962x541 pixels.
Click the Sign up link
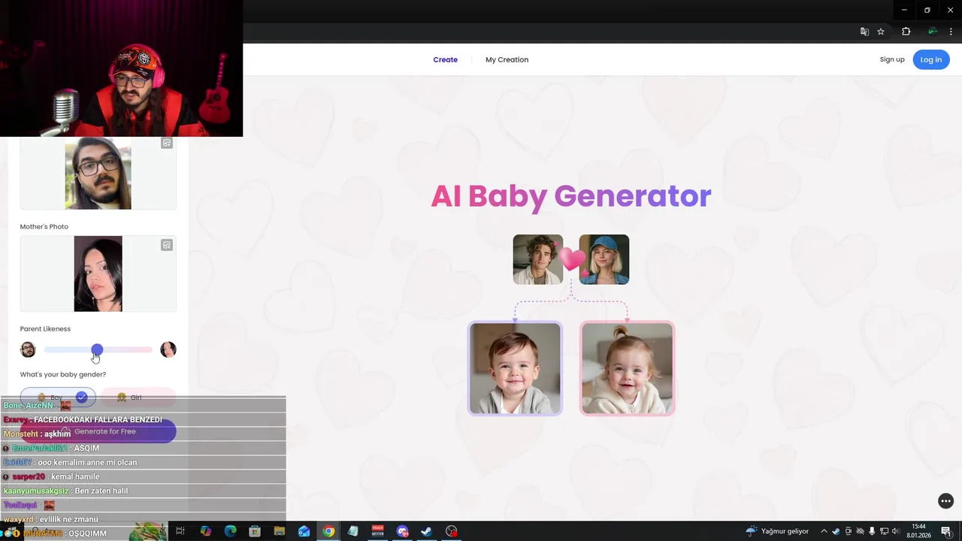892,59
